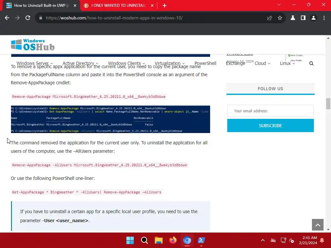
Task: Click the 'Get-AppxPackage * BingWeather *' one-liner
Action: coord(87,192)
